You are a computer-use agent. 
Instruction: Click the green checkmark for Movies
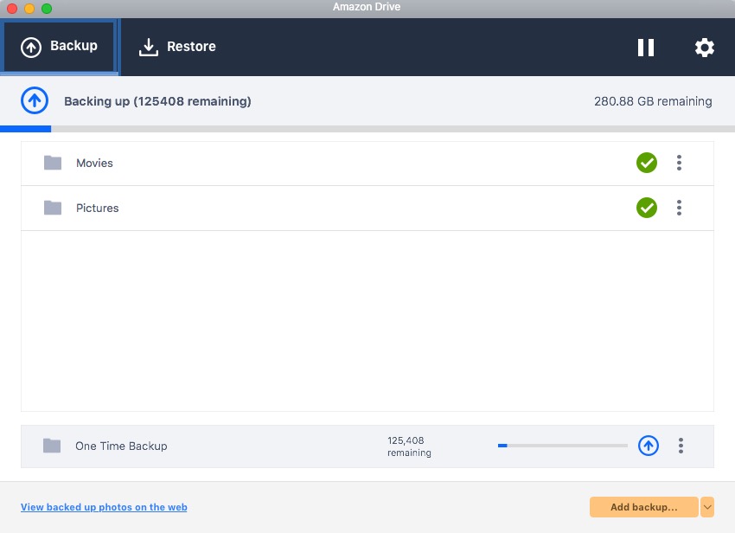point(647,163)
